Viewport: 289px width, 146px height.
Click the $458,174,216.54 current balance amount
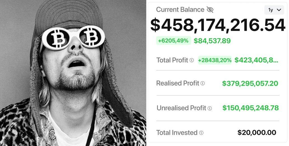tap(218, 25)
